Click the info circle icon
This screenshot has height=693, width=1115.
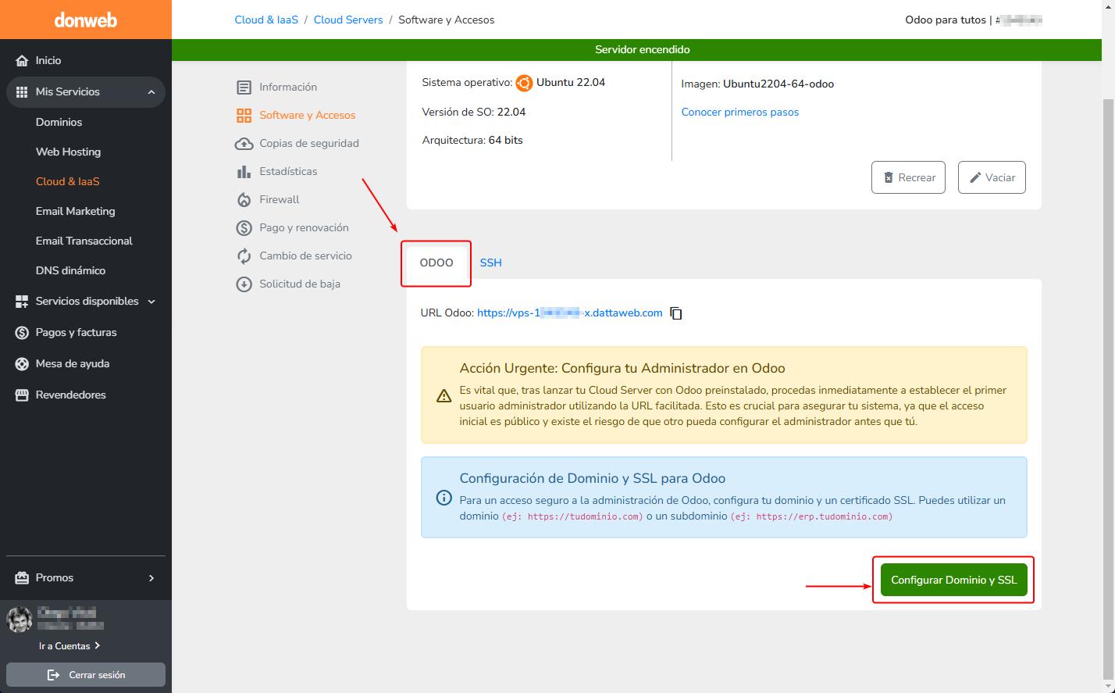444,498
